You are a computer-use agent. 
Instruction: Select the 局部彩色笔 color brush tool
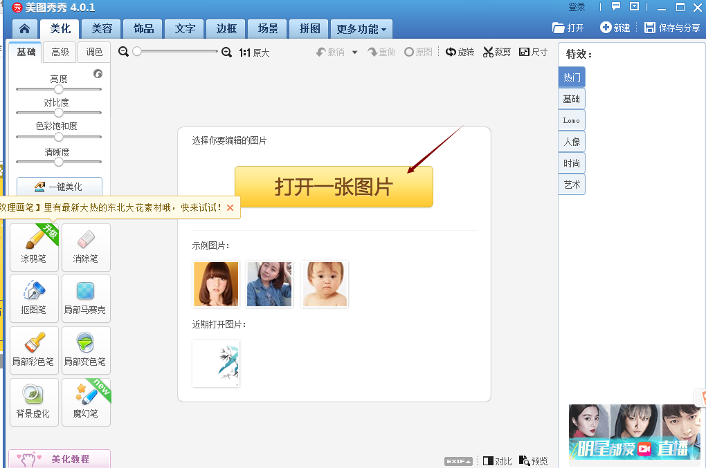click(x=34, y=350)
